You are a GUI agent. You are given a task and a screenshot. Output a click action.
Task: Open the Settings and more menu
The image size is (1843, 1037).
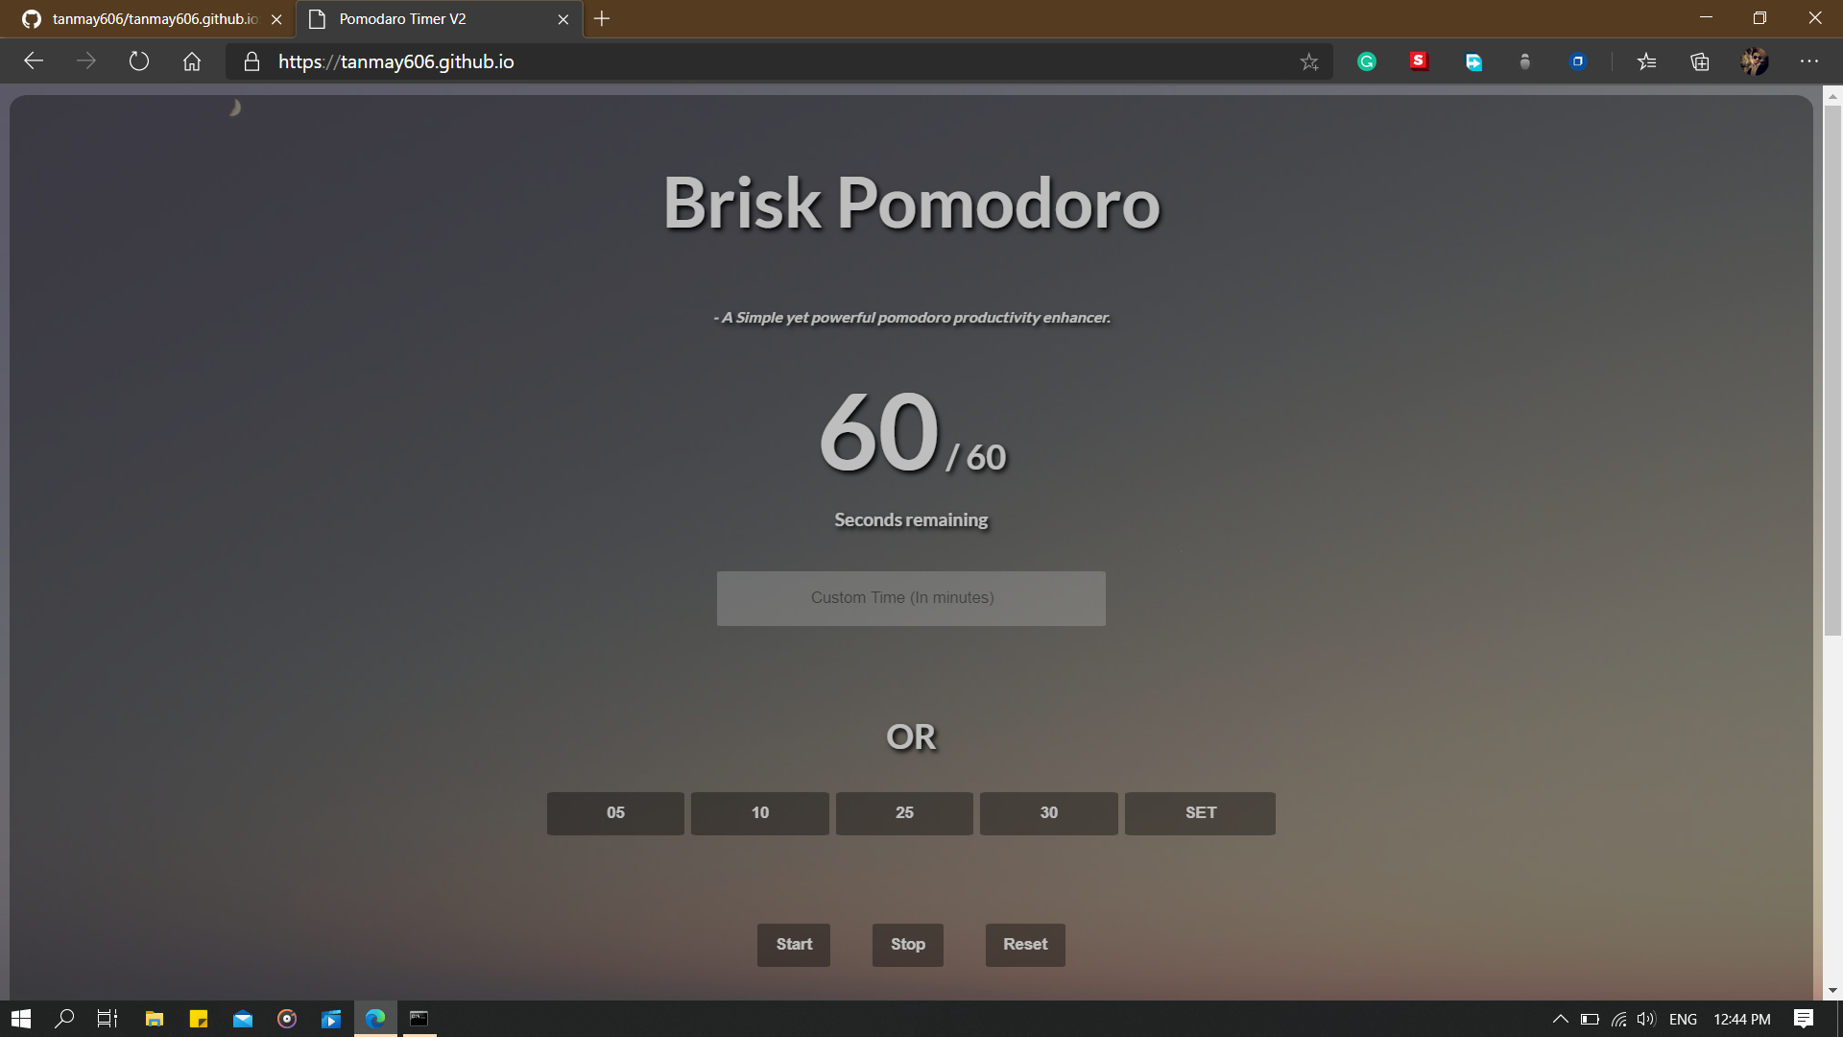1809,61
